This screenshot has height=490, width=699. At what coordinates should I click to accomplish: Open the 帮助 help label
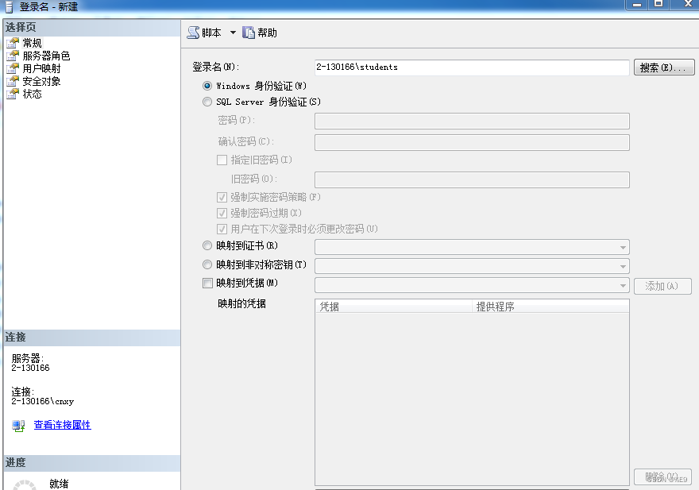(x=267, y=33)
